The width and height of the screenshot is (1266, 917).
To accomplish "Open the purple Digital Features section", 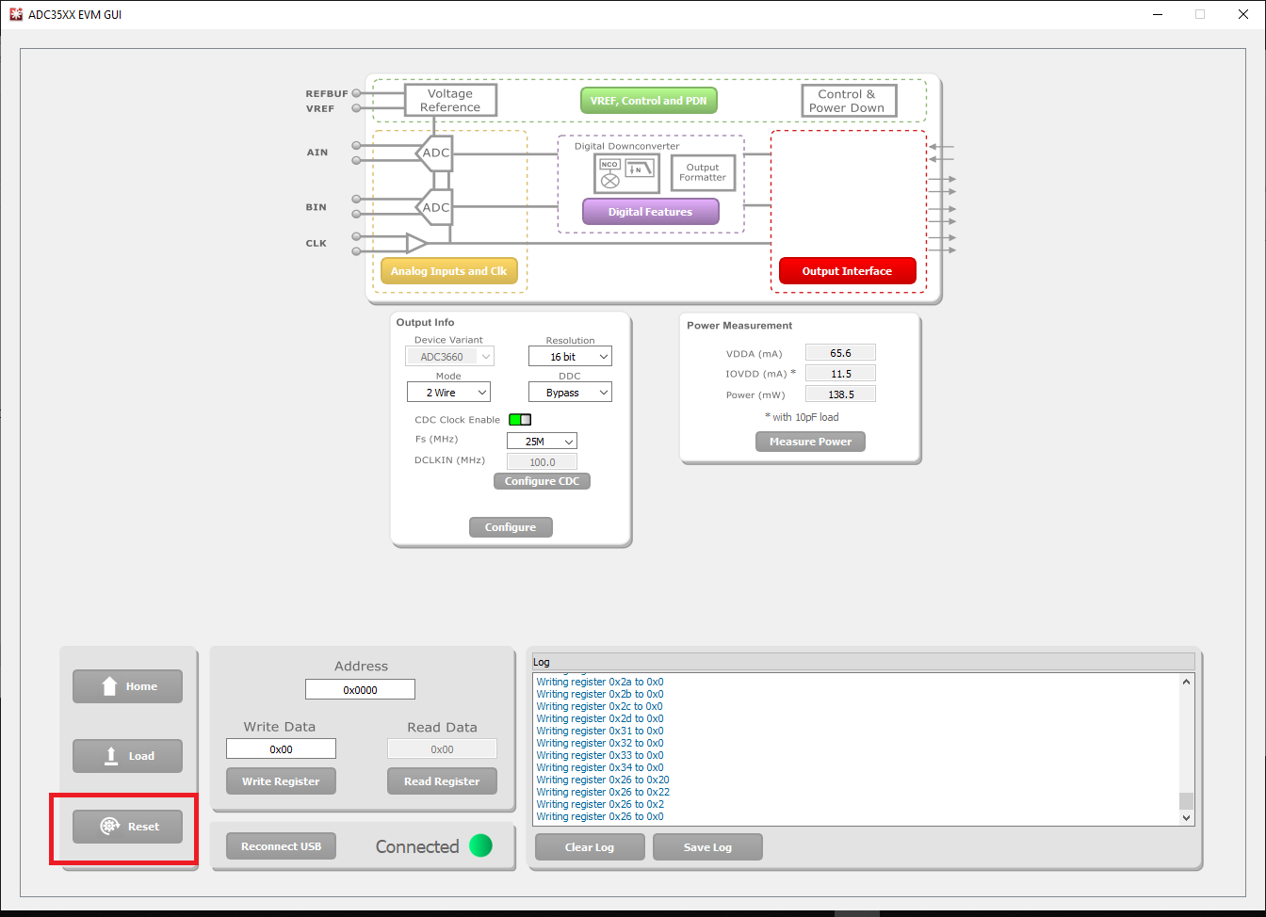I will tap(650, 212).
